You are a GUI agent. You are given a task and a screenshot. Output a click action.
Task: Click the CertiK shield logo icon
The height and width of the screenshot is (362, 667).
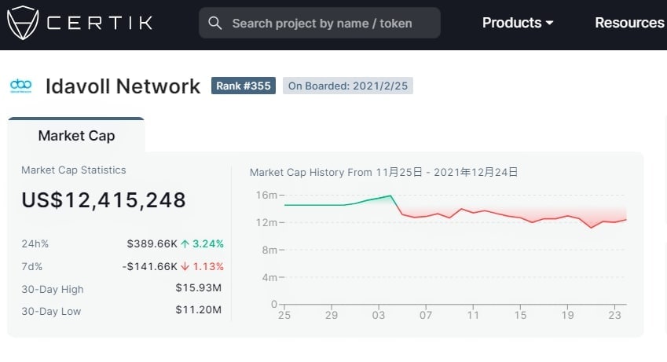23,23
